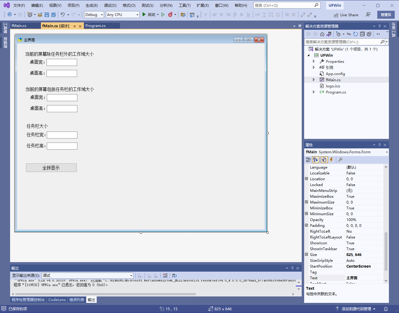Open the 工具(T) menu
Viewport: 399px width, 313px height.
point(185,5)
